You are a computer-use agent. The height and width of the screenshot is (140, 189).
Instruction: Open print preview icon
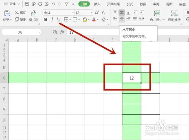click(x=47, y=4)
